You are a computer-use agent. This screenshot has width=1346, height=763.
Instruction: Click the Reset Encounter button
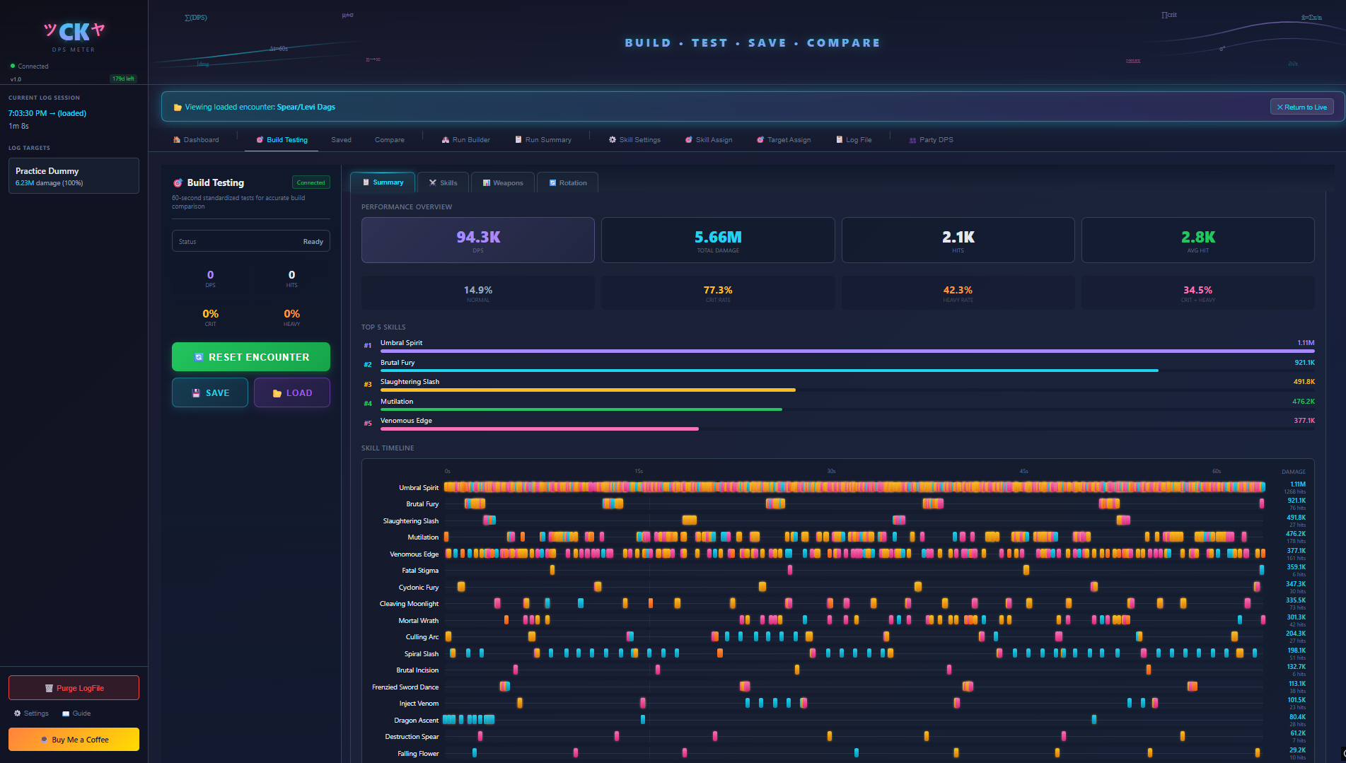(x=251, y=357)
